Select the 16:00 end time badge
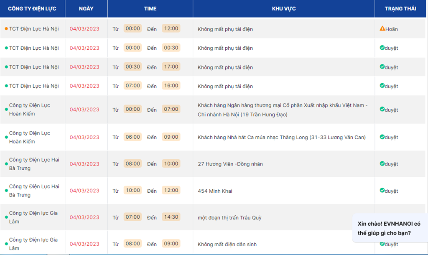This screenshot has width=428, height=255. pos(171,86)
